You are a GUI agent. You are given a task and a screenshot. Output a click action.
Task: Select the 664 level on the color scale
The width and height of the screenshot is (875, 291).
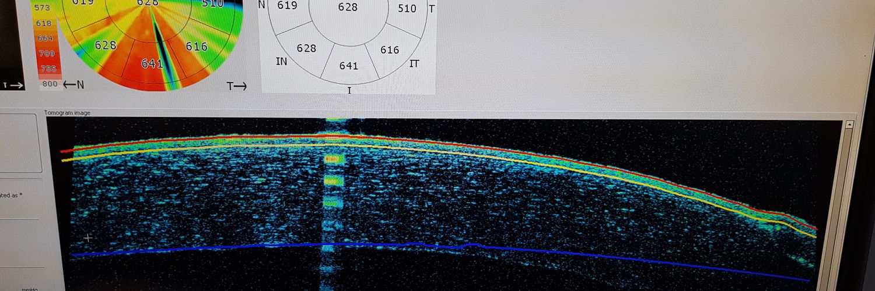pos(45,38)
